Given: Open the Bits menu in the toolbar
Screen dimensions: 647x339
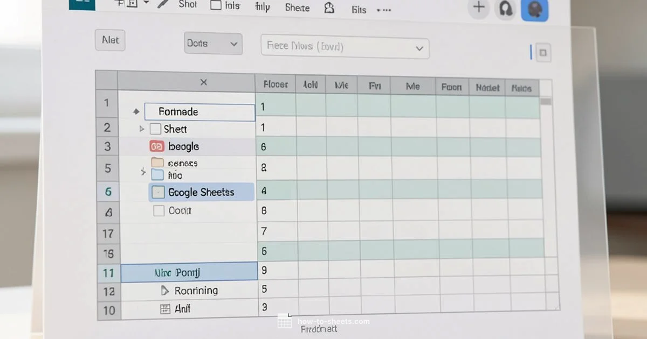Looking at the screenshot, I should tap(358, 9).
